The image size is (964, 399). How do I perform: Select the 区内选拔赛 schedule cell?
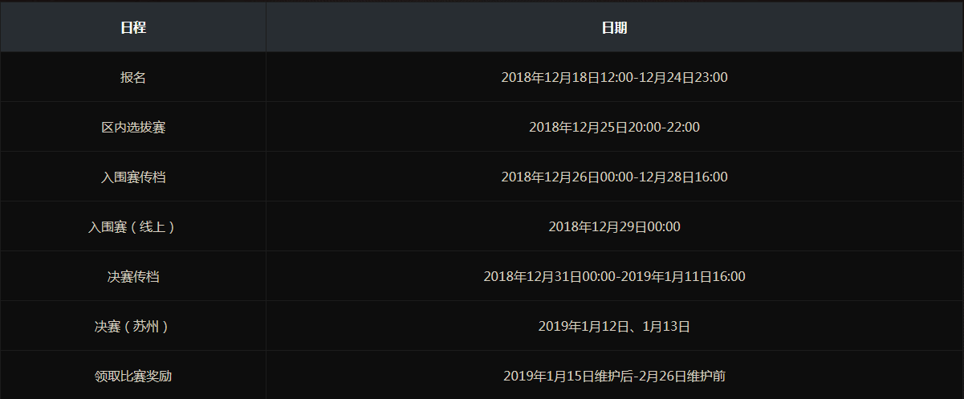pyautogui.click(x=133, y=128)
